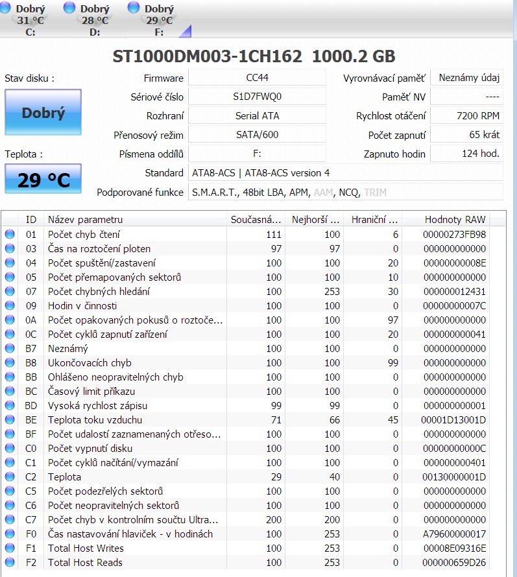517x577 pixels.
Task: Click the blue triangle next to F: tab
Action: click(x=186, y=32)
